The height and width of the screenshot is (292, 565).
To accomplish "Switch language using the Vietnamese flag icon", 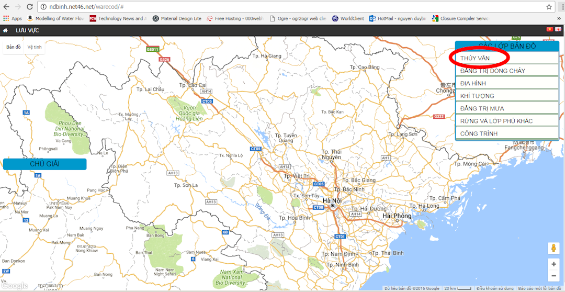I will (549, 30).
